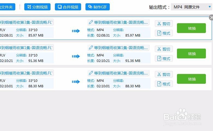Screen dimensions: 213x131
Task: Click the conversion arrow icon in 第1集 row
Action: click(x=76, y=56)
